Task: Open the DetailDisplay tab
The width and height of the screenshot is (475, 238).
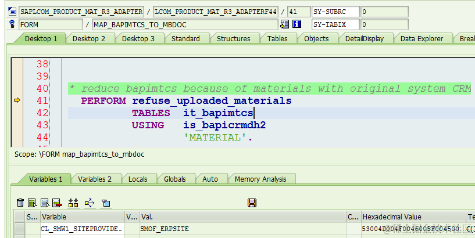Action: [365, 39]
